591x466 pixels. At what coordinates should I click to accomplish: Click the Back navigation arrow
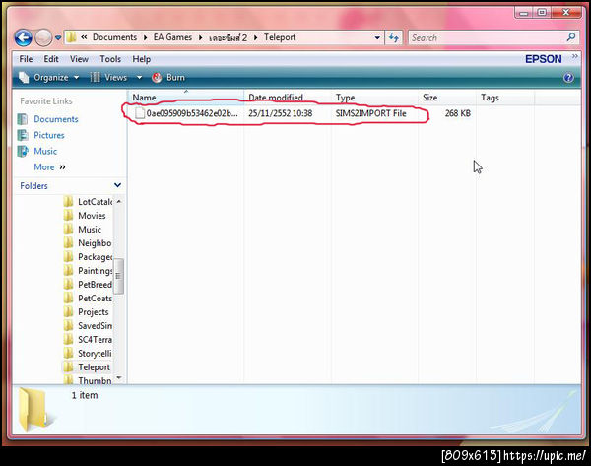point(24,38)
